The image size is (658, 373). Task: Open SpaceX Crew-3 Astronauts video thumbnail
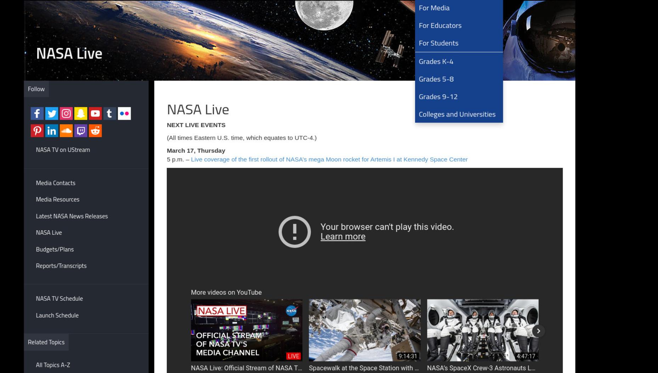[x=483, y=330]
